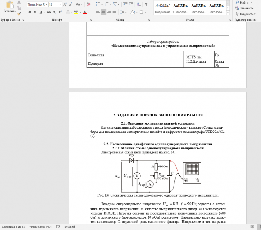261x230 pixels.
Task: Toggle italic (К) formatting
Action: (35, 12)
